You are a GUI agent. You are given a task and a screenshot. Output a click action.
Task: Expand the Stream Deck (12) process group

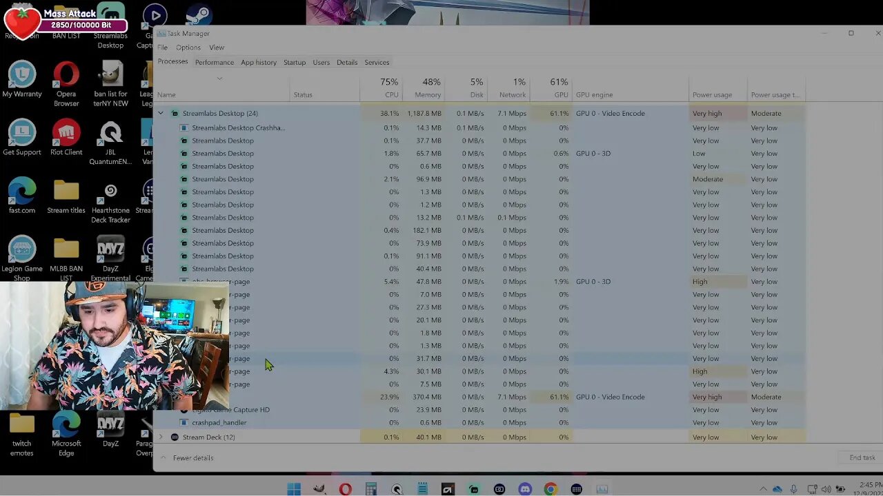[x=161, y=437]
